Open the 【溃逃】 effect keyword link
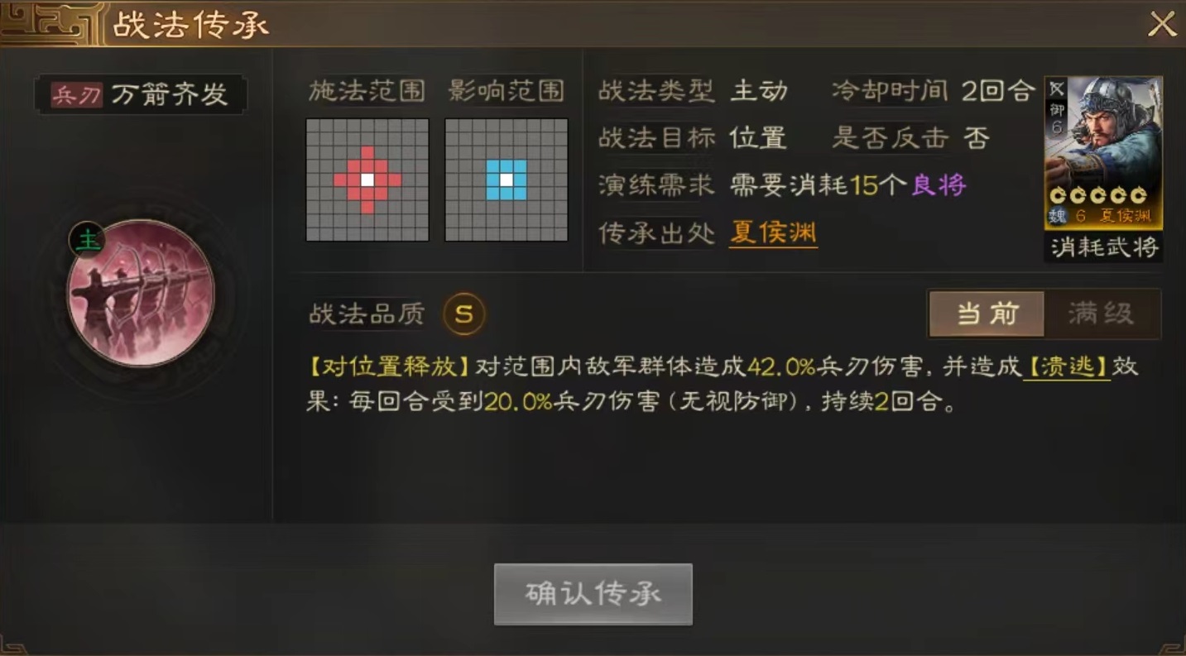 coord(1067,366)
